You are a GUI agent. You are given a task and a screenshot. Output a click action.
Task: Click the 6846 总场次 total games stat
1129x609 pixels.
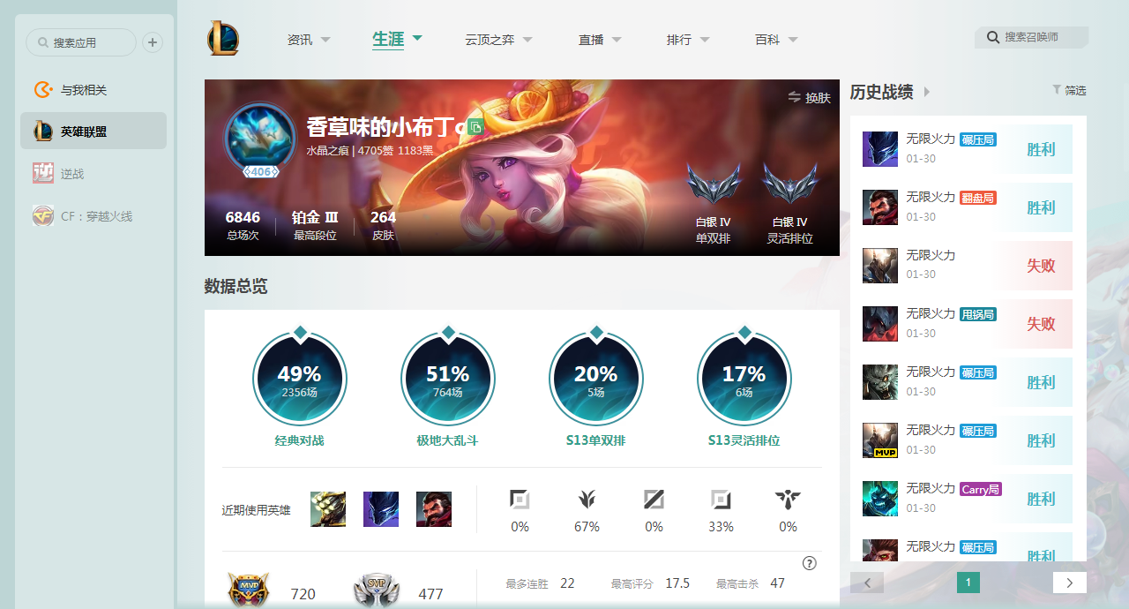pyautogui.click(x=243, y=226)
